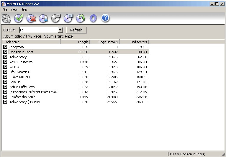This screenshot has width=226, height=157.
Task: Uncheck the Yes ~ Possesive checkbox
Action: coord(5,62)
